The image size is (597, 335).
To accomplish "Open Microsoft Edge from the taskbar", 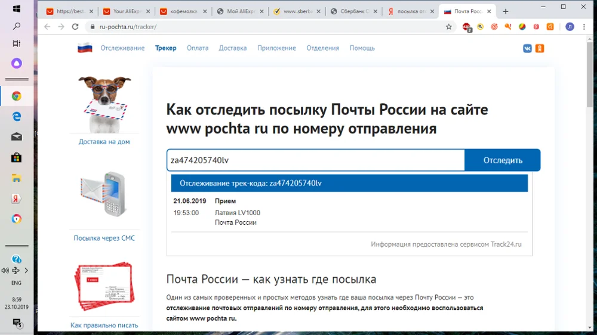I will point(16,116).
